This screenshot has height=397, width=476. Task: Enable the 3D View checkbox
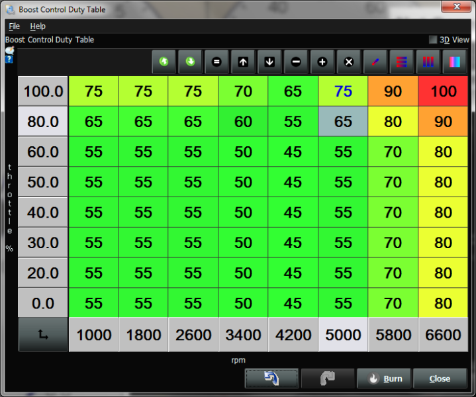click(x=433, y=40)
